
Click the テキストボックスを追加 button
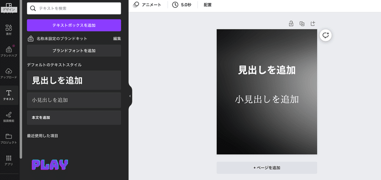[74, 25]
